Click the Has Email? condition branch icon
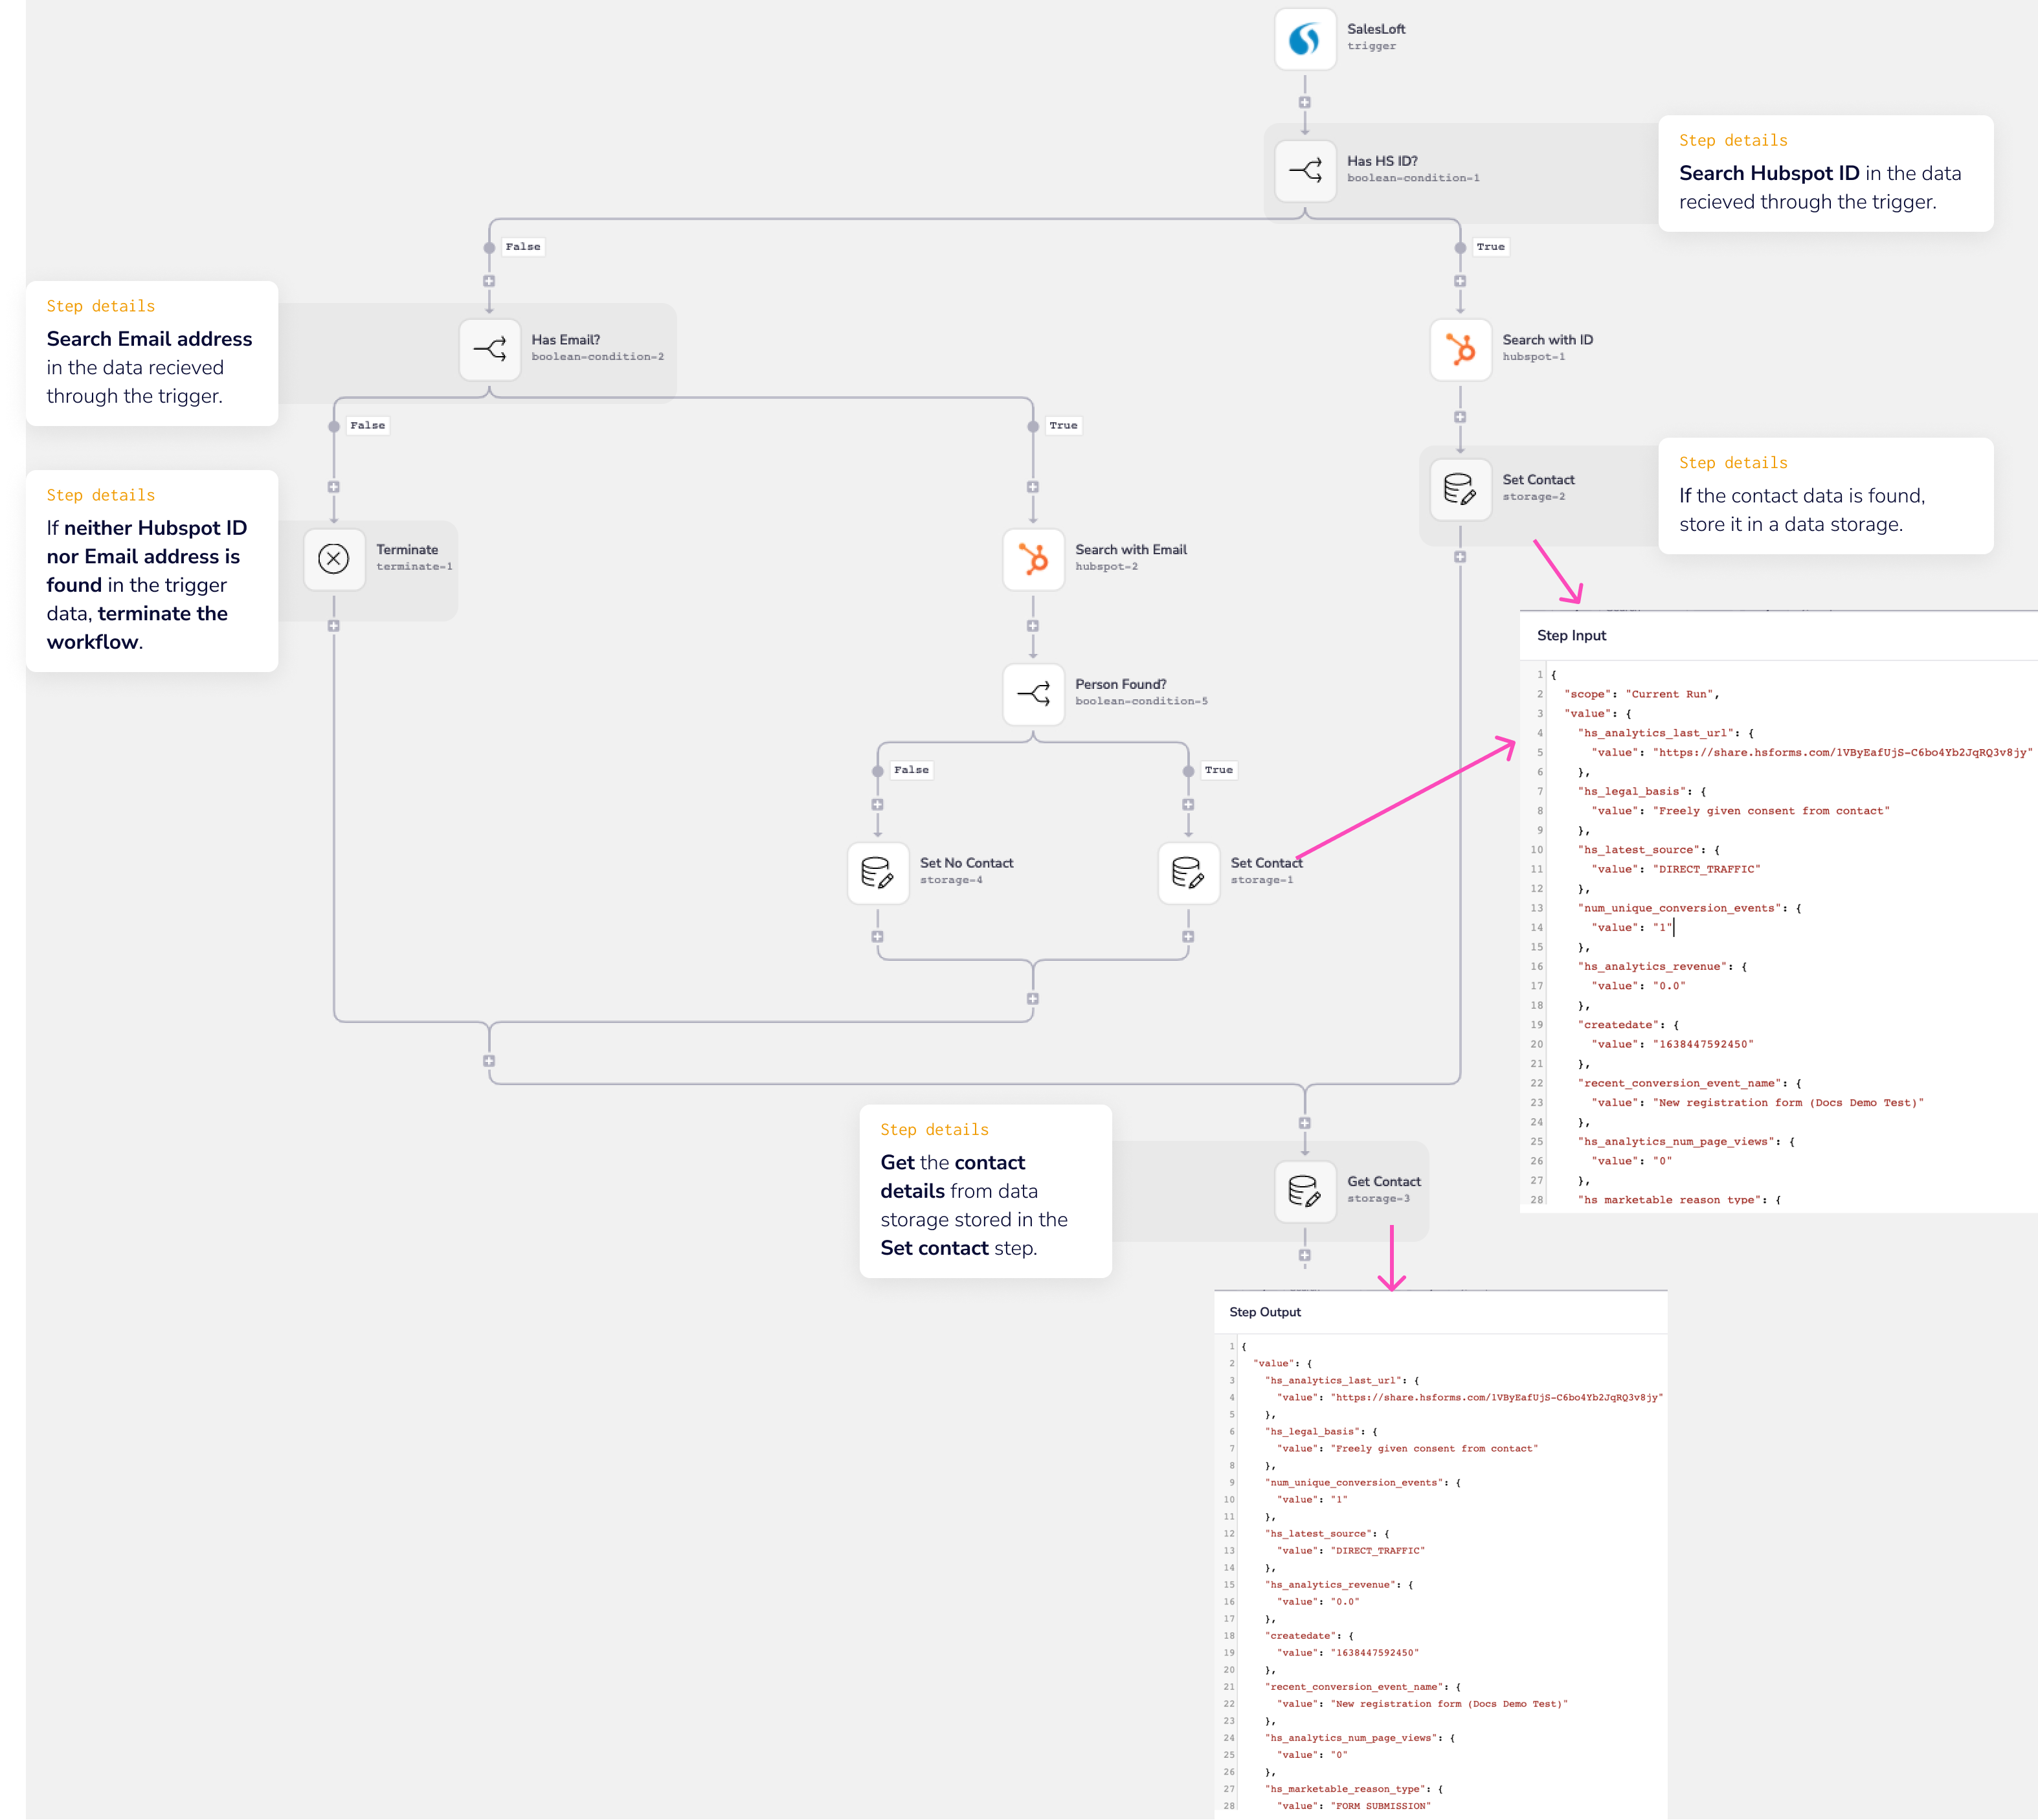2038x1820 pixels. (x=490, y=349)
